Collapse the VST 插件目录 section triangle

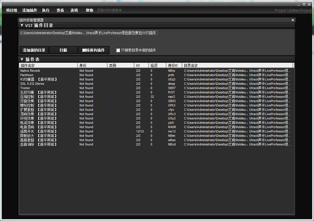(22, 25)
